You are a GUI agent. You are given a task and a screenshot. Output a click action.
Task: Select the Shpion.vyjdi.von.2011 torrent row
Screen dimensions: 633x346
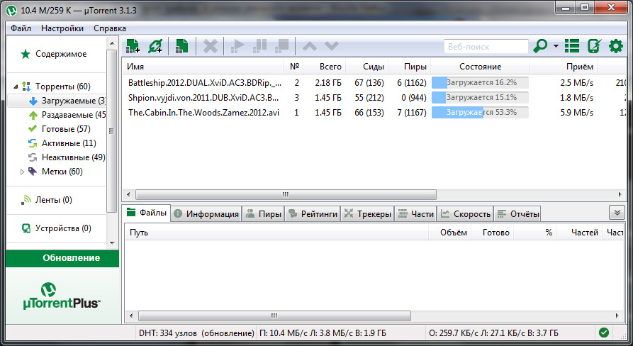[x=374, y=97]
